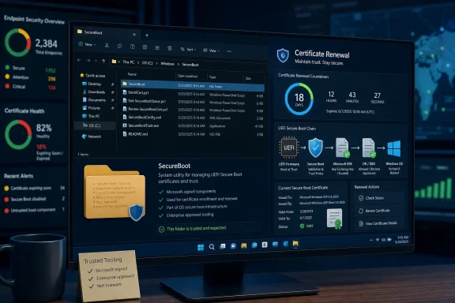Open the New dropdown in Explorer toolbar
This screenshot has width=455, height=303.
[x=87, y=44]
